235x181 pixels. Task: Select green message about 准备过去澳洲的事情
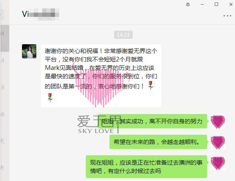click(x=146, y=167)
